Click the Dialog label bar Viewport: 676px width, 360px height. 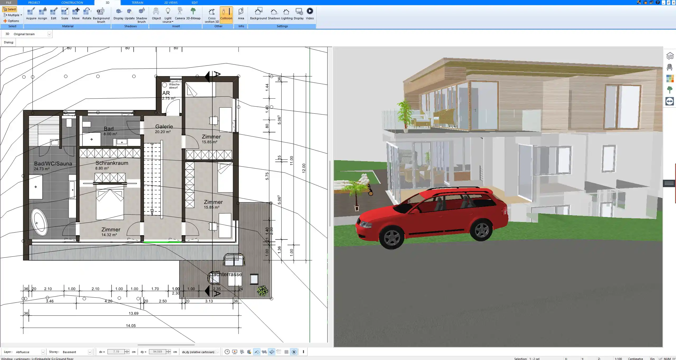[9, 42]
